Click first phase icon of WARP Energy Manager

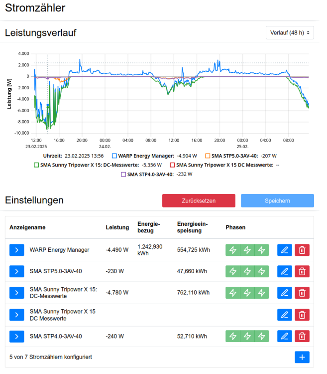click(233, 250)
